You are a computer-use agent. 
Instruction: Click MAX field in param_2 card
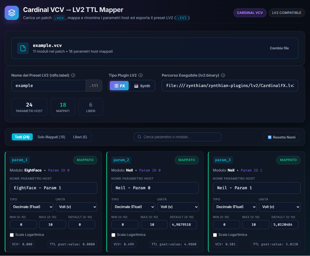[154, 225]
